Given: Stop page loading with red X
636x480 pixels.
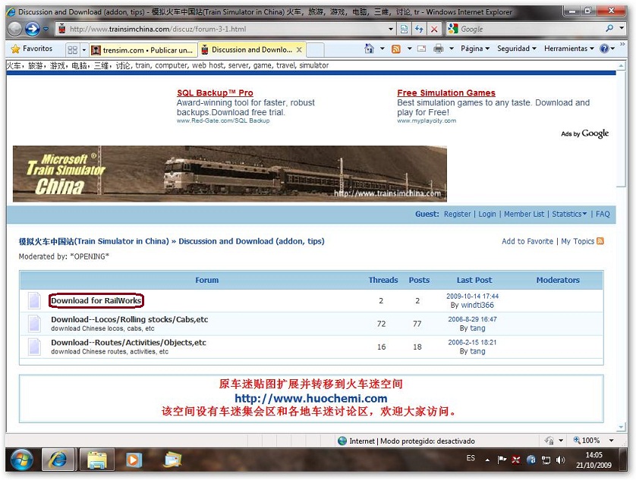Looking at the screenshot, I should coord(434,29).
